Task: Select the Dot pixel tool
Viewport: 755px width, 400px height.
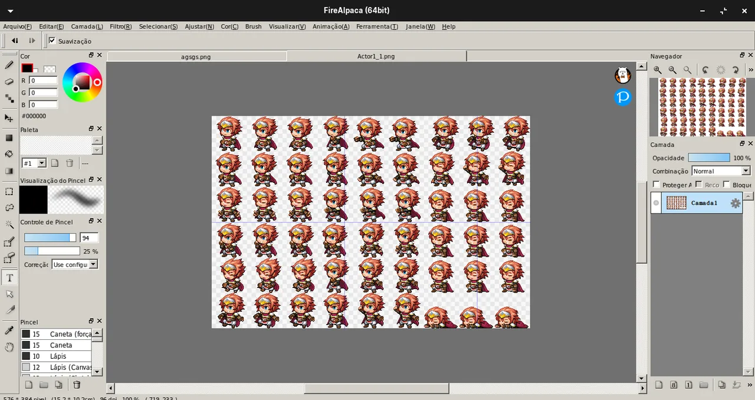Action: click(9, 98)
